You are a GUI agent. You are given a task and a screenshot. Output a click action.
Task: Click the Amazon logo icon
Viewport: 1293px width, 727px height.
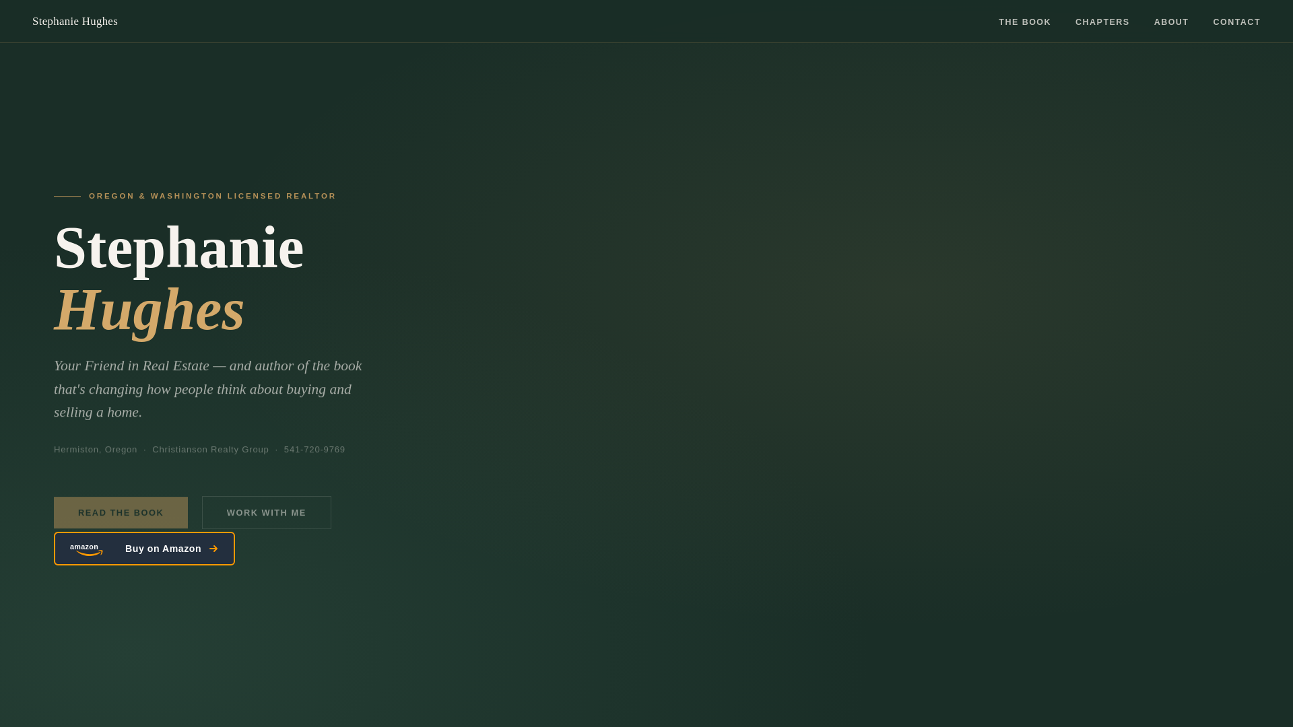tap(86, 549)
